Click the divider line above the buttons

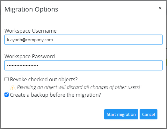click(83, 104)
